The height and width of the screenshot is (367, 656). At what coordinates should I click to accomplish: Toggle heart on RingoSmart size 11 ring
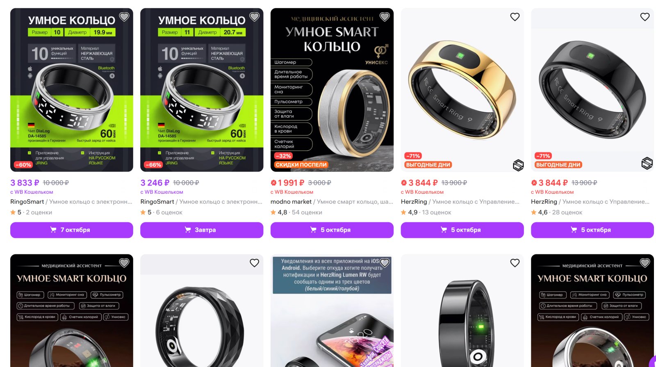[255, 17]
